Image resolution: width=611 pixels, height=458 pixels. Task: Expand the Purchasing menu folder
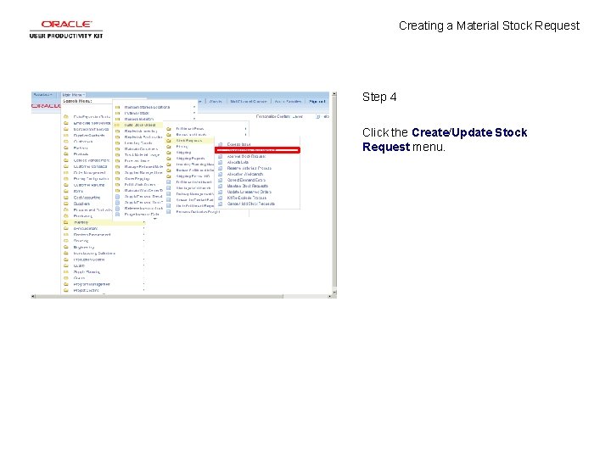[83, 215]
